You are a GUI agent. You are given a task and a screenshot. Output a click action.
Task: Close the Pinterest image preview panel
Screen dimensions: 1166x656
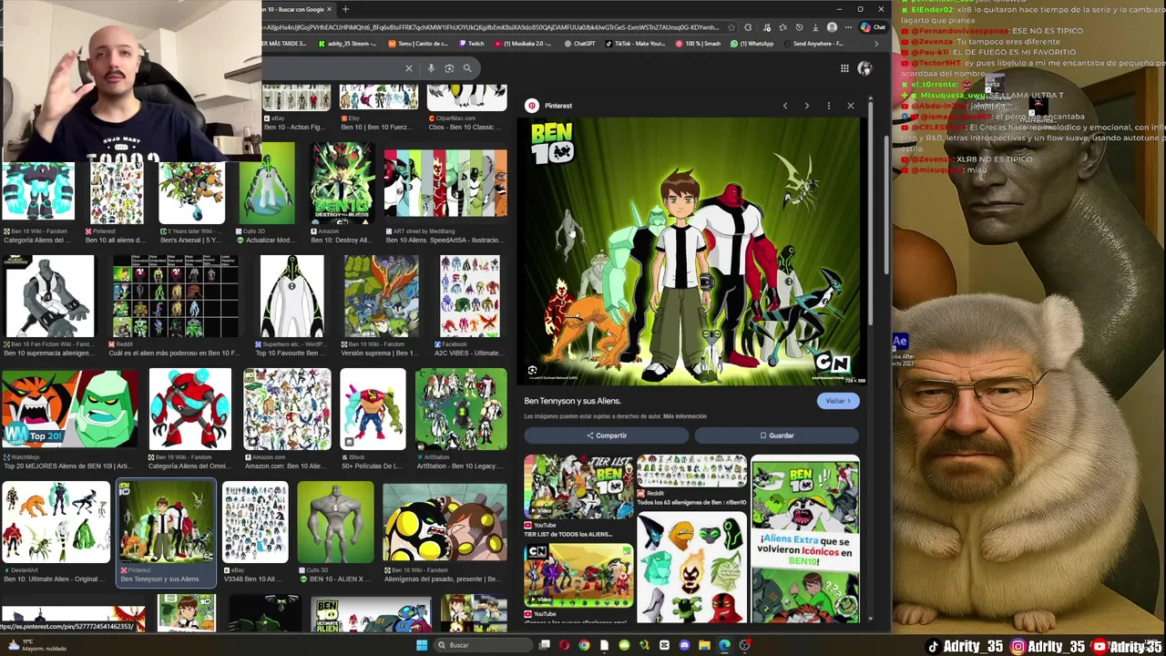851,106
